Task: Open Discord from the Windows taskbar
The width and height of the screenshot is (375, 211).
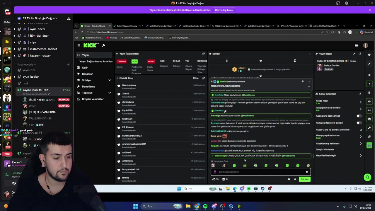Action: tap(214, 206)
